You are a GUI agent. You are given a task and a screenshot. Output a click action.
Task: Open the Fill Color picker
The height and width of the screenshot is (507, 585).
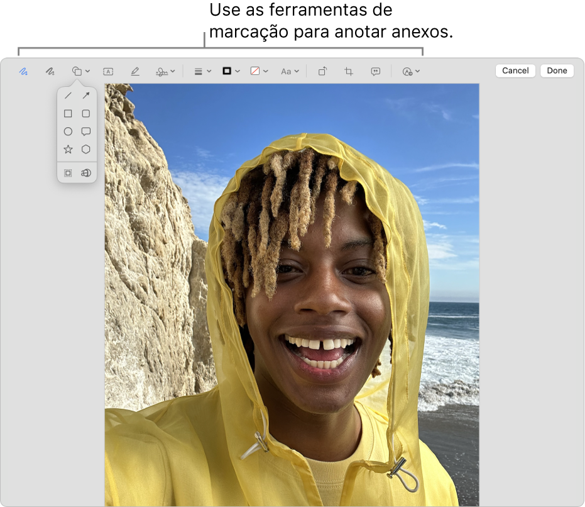pyautogui.click(x=259, y=71)
